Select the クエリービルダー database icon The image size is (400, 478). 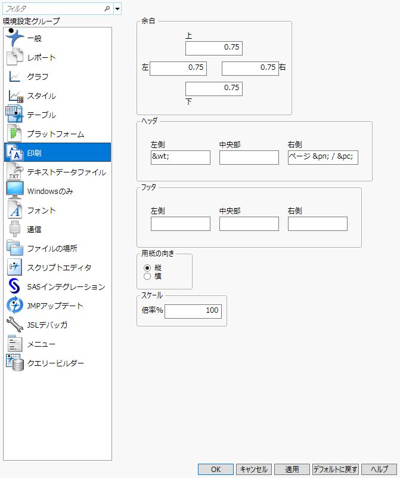pyautogui.click(x=15, y=362)
